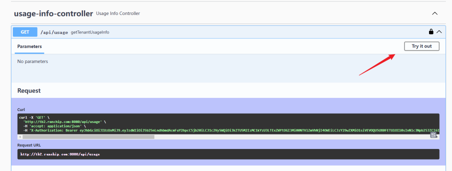Image resolution: width=452 pixels, height=171 pixels.
Task: Click the No parameters text
Action: pos(33,61)
